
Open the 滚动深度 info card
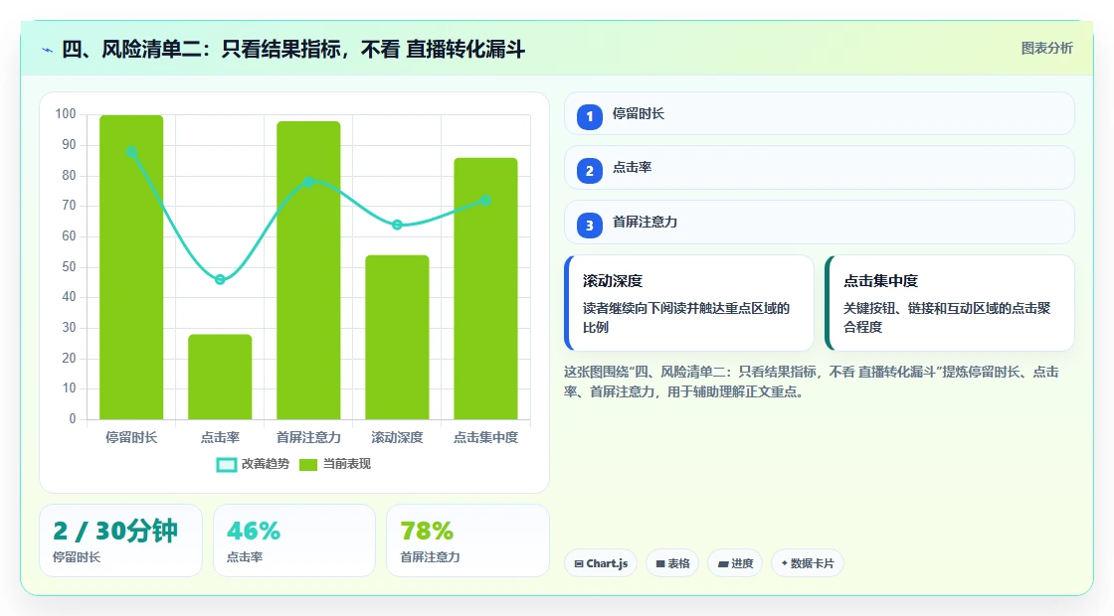click(689, 303)
